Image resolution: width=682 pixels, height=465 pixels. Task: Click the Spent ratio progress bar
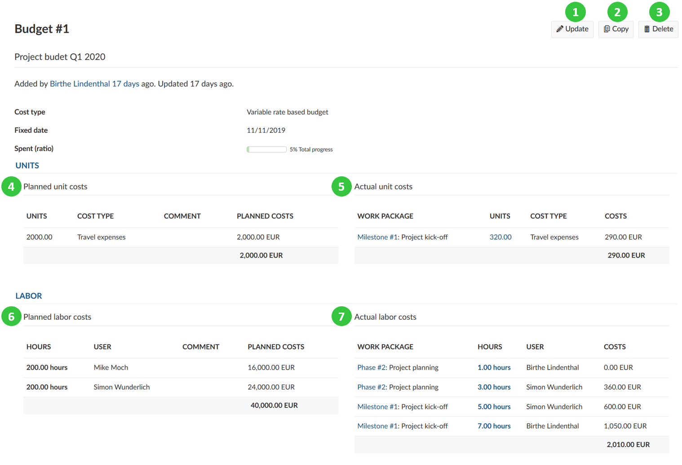point(266,149)
